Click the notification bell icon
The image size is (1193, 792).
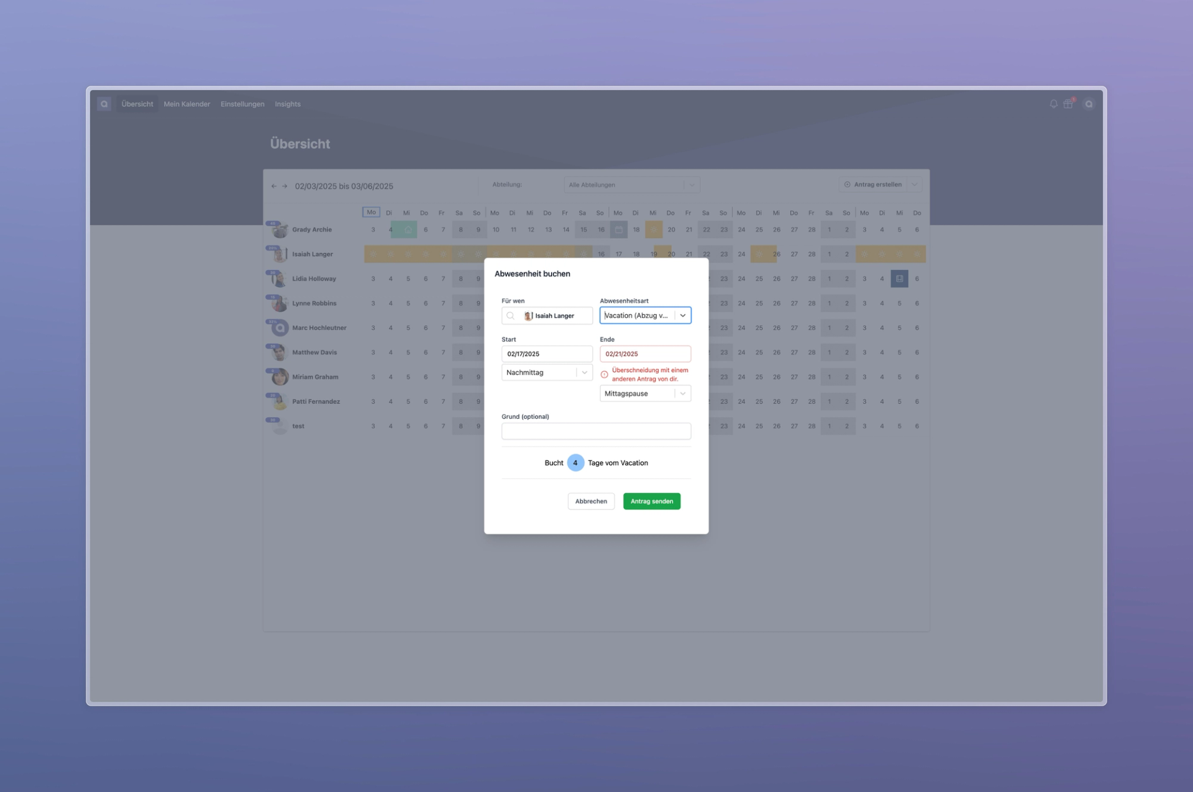tap(1053, 104)
